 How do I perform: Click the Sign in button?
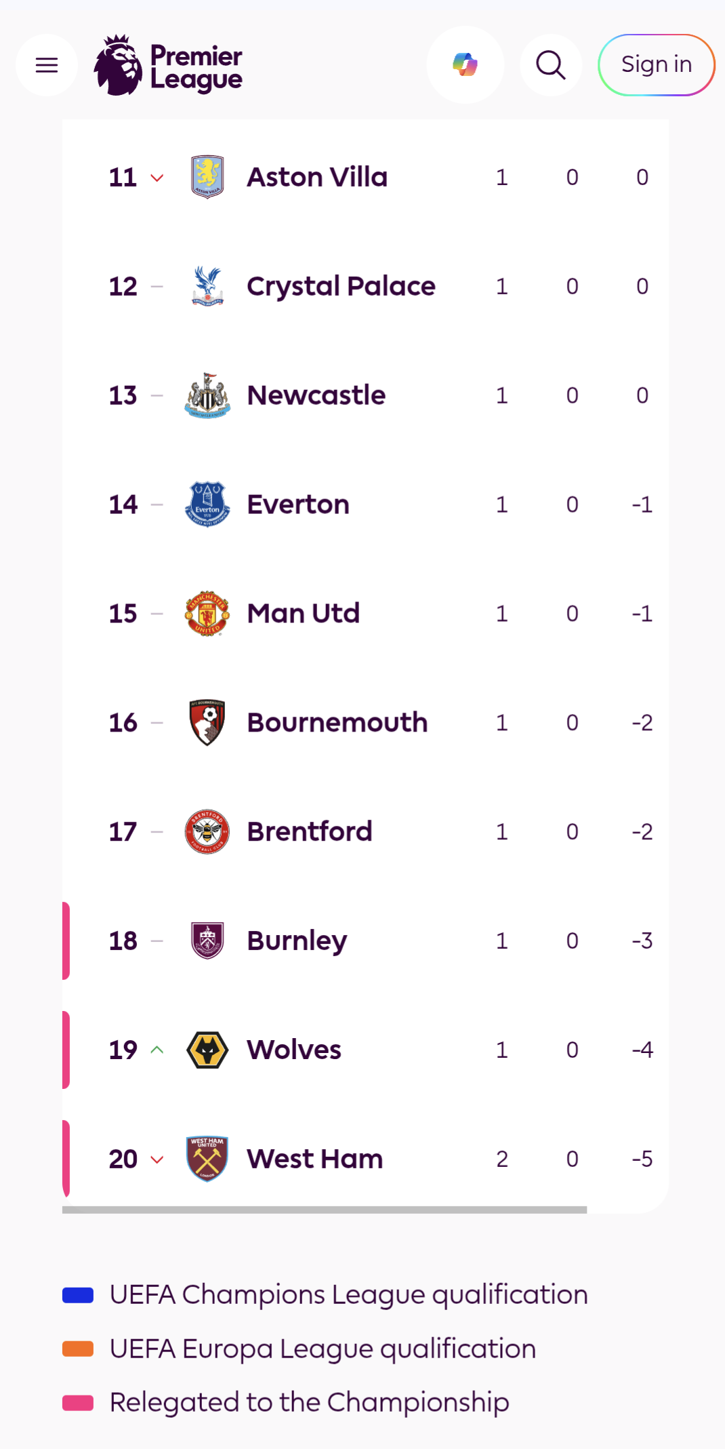pyautogui.click(x=656, y=65)
